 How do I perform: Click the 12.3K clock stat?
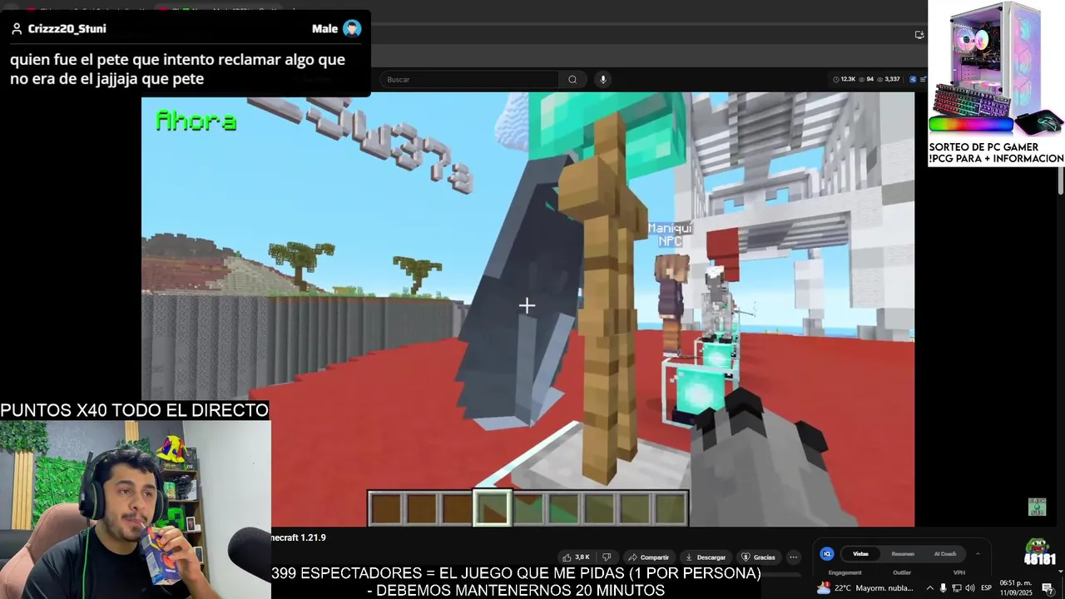point(845,80)
